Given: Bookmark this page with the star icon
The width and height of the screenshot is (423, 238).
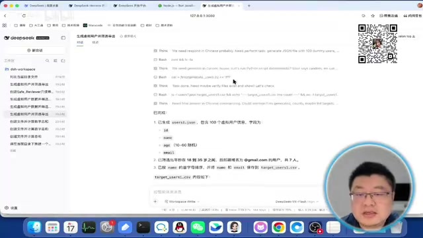Looking at the screenshot, I should 373,16.
